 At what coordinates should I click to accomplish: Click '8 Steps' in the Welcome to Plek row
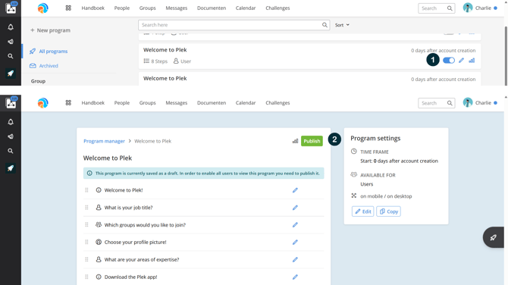pos(156,61)
